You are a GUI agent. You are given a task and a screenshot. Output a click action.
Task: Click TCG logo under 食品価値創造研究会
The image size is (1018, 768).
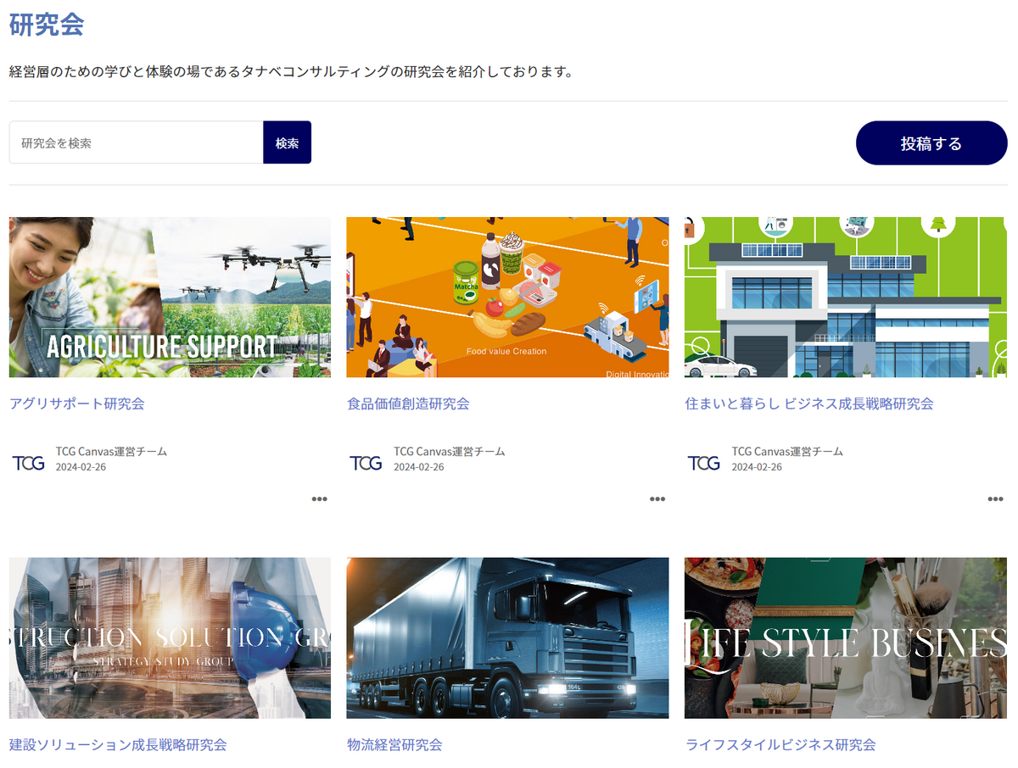(x=366, y=463)
